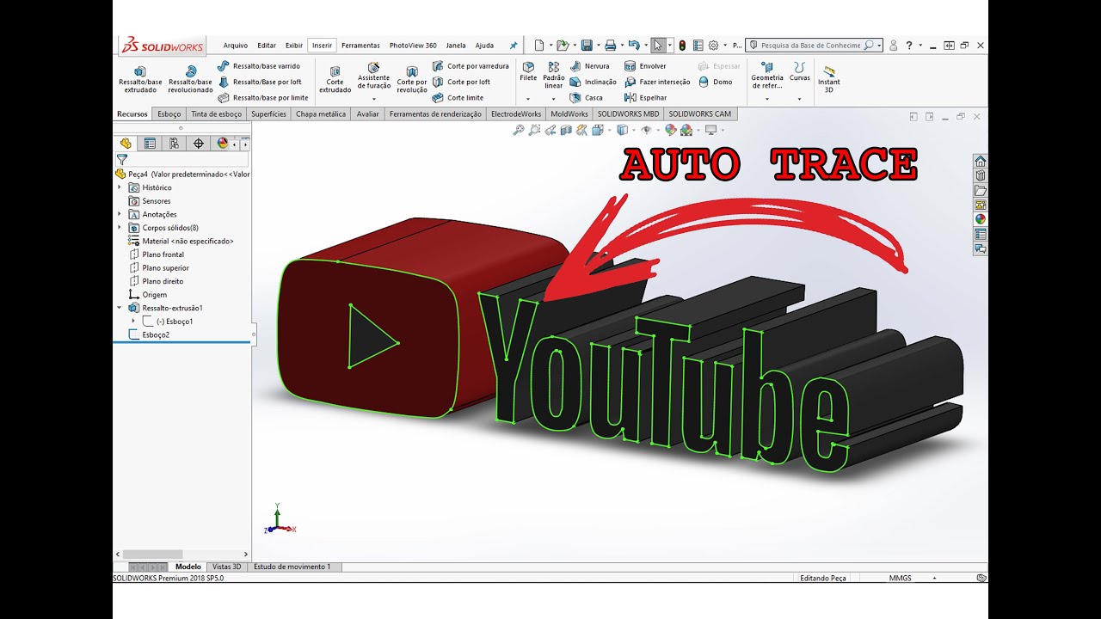
Task: Switch to ConfigurationManager panel tab
Action: (174, 144)
